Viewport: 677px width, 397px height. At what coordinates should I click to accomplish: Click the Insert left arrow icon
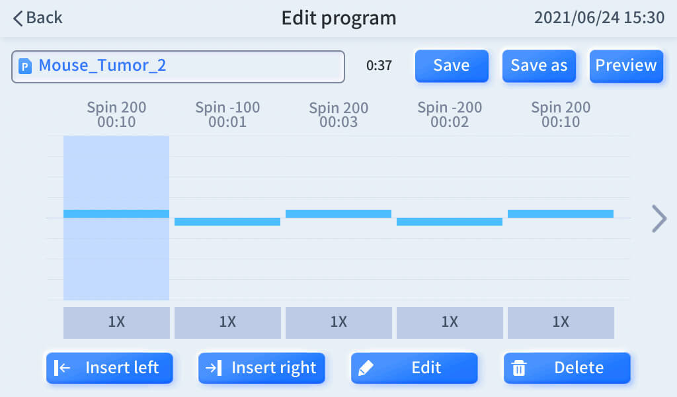62,368
